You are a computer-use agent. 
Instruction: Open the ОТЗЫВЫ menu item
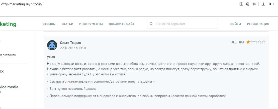(x=49, y=24)
